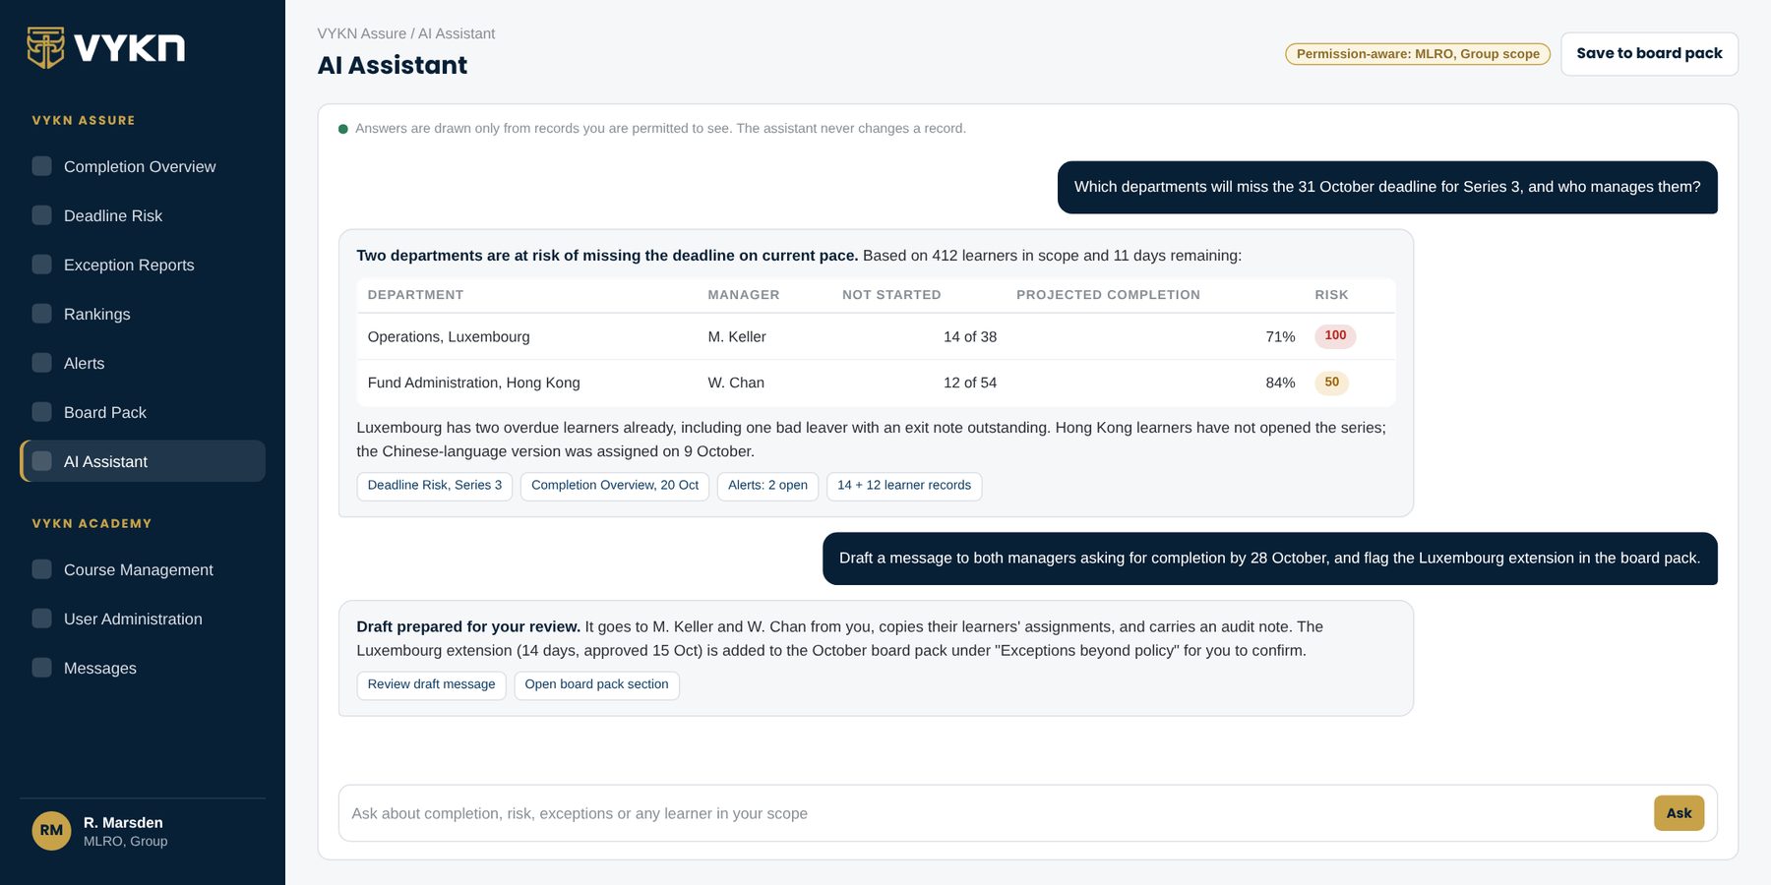1771x885 pixels.
Task: Click the Rankings sidebar icon
Action: pos(41,314)
